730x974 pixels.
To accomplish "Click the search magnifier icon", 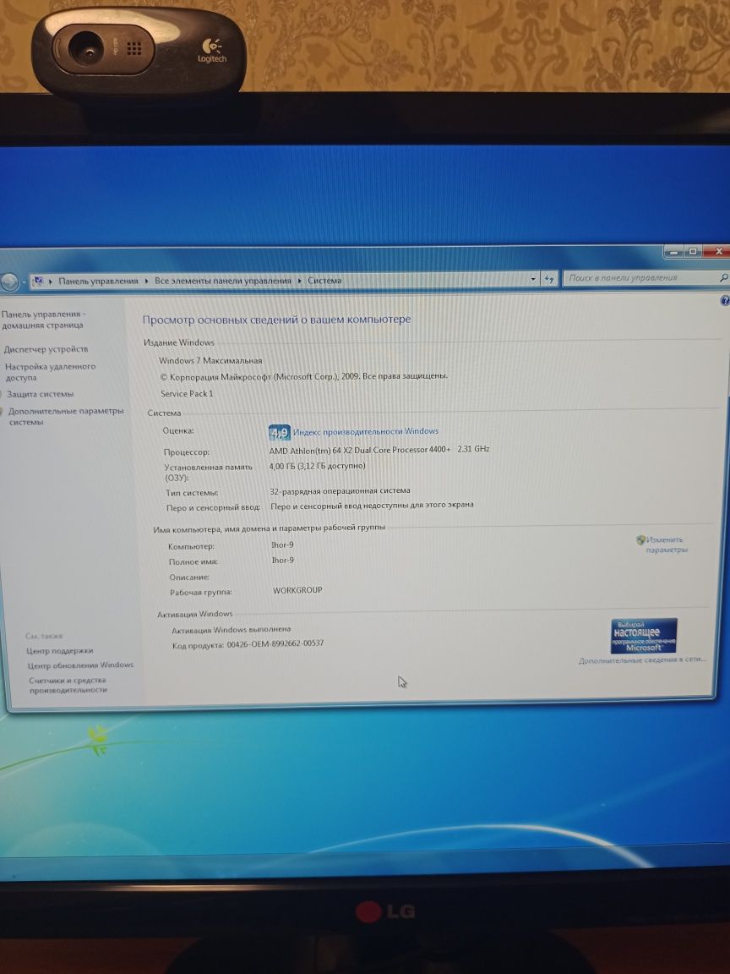I will pos(723,277).
